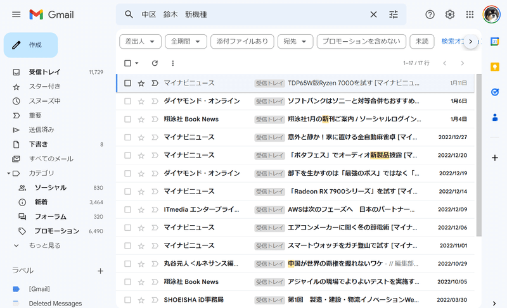
Task: Open Google Keep side panel icon
Action: (495, 67)
